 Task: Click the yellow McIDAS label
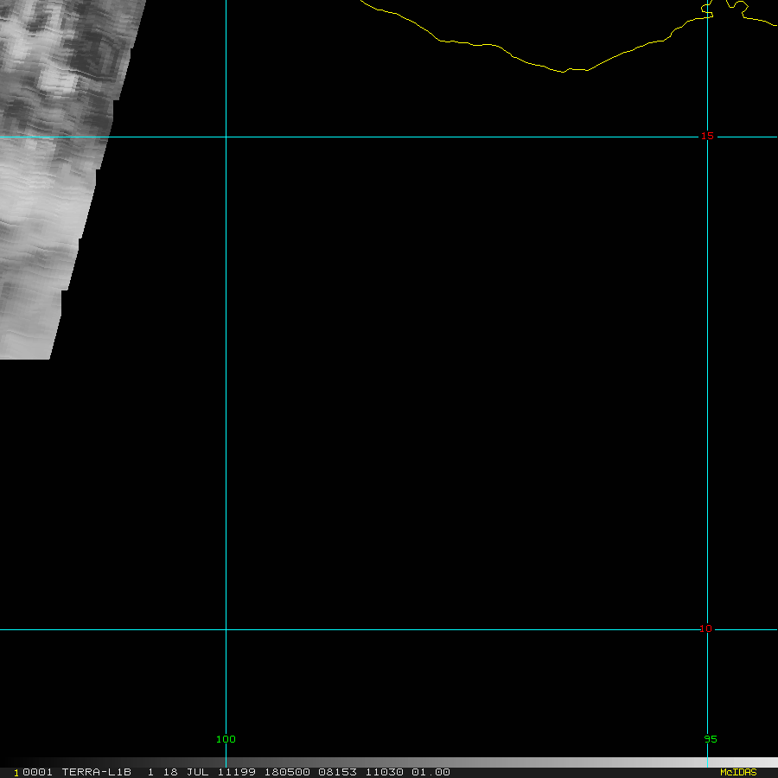737,772
